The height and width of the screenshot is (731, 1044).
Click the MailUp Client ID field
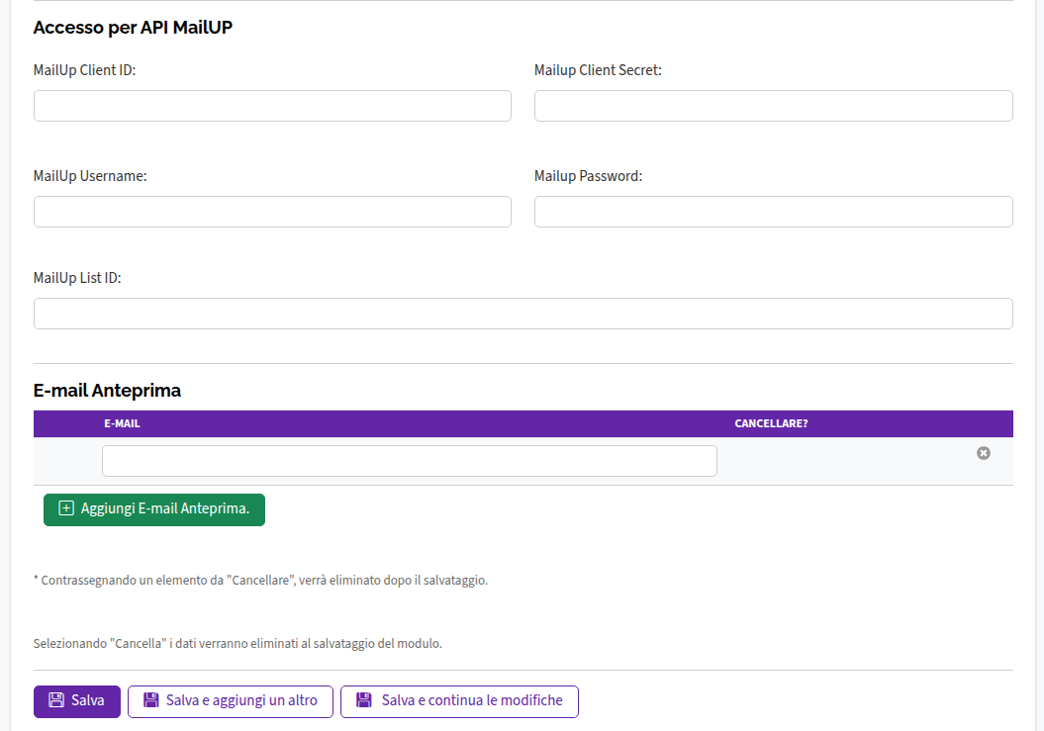pos(272,106)
